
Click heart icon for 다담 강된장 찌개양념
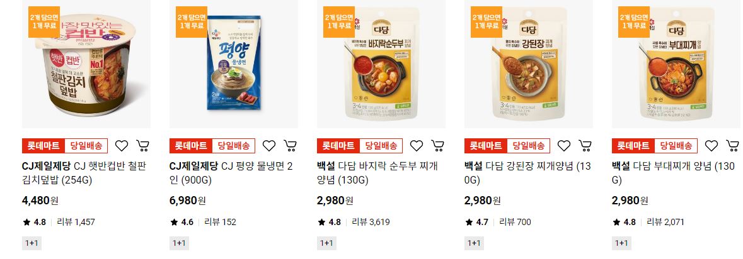click(x=564, y=146)
